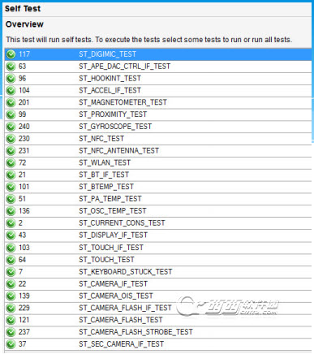Select ST_CAMERA_FLASH_STROBE_TEST in the list

135,332
